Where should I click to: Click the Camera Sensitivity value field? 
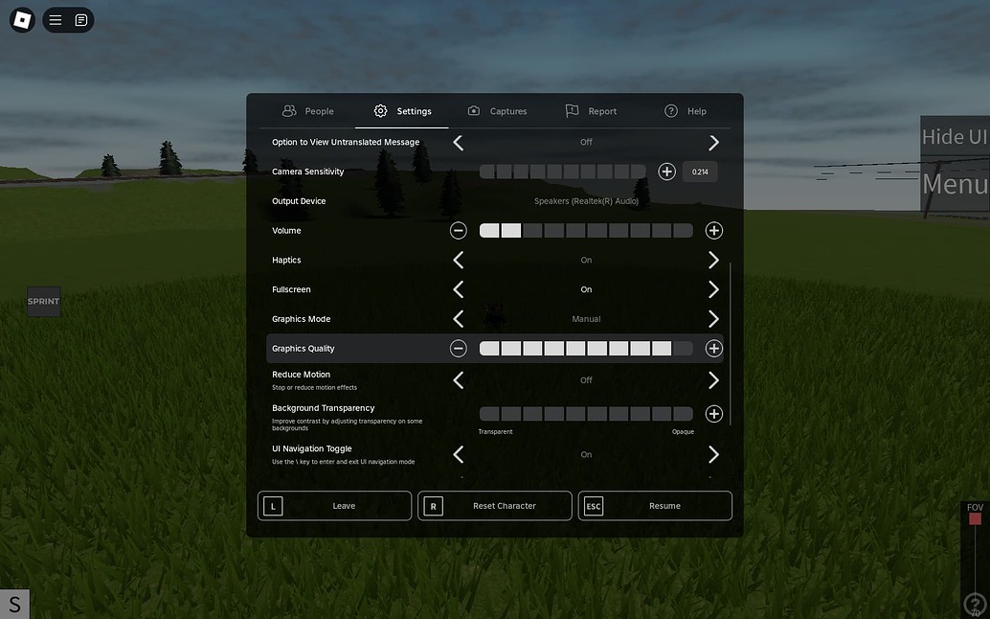700,171
